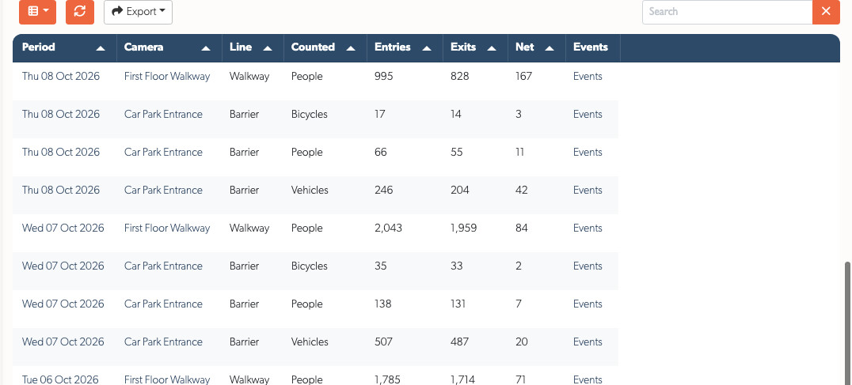Click the orange refresh button
Viewport: 852px width, 385px height.
[x=80, y=11]
